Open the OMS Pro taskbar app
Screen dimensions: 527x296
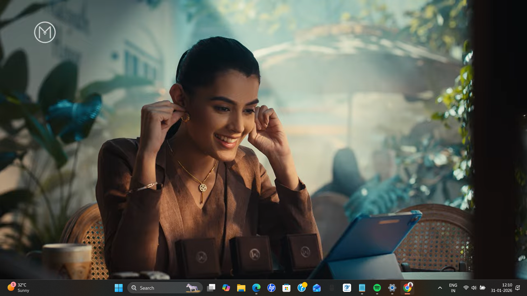point(347,288)
